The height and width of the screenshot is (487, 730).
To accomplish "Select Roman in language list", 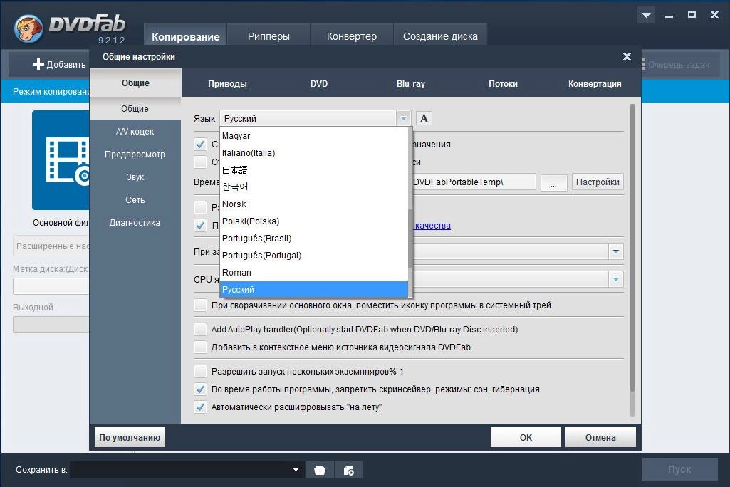I will pyautogui.click(x=314, y=273).
